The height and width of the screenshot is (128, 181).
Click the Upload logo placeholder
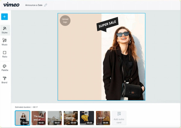(x=65, y=20)
